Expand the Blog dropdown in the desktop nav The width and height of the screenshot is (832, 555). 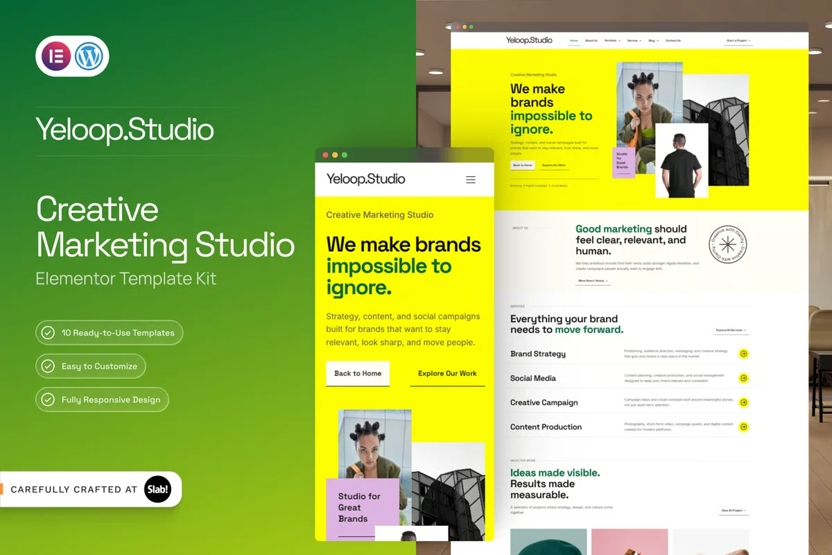pyautogui.click(x=653, y=41)
